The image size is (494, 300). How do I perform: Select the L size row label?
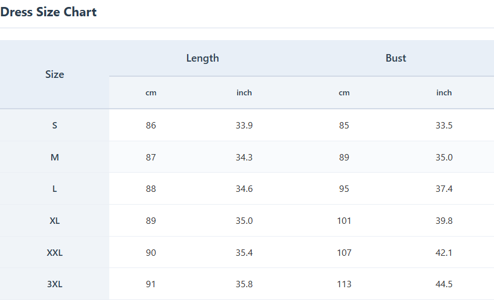[55, 189]
